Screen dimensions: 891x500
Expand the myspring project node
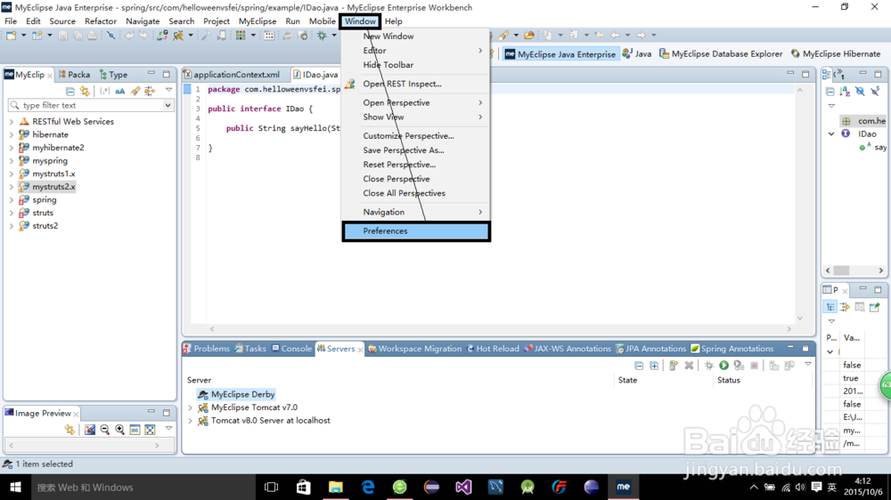(12, 161)
